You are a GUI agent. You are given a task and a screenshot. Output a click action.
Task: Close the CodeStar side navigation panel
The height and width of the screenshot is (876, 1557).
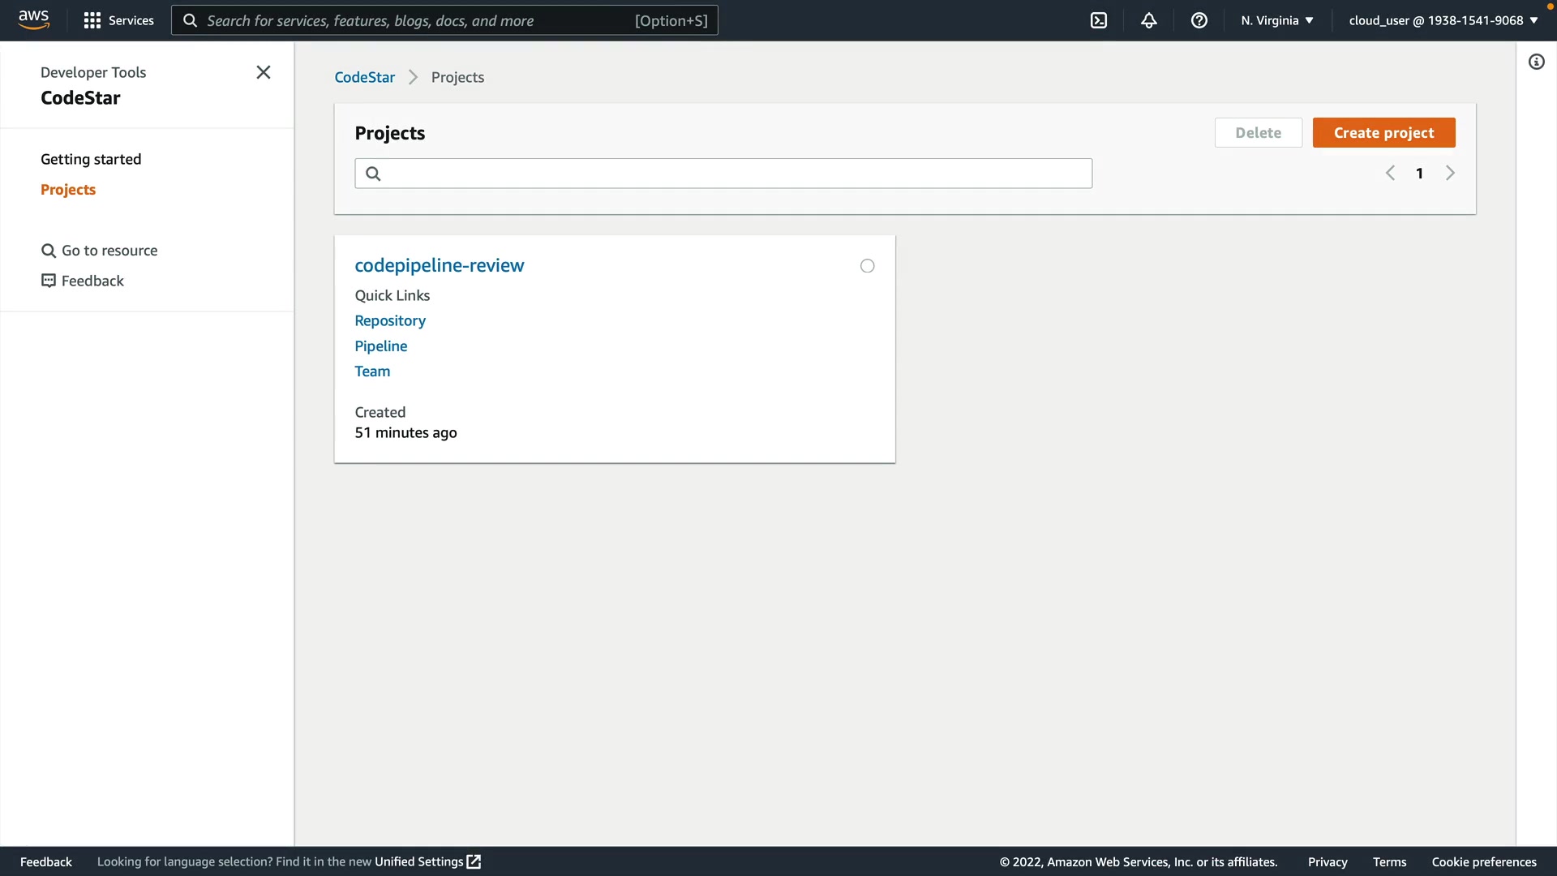pyautogui.click(x=264, y=72)
